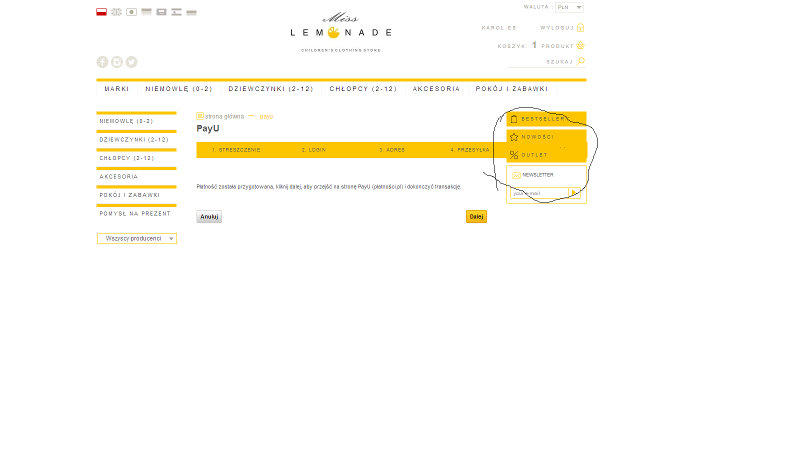800x450 pixels.
Task: Switch language using the Japanese flag
Action: point(131,12)
